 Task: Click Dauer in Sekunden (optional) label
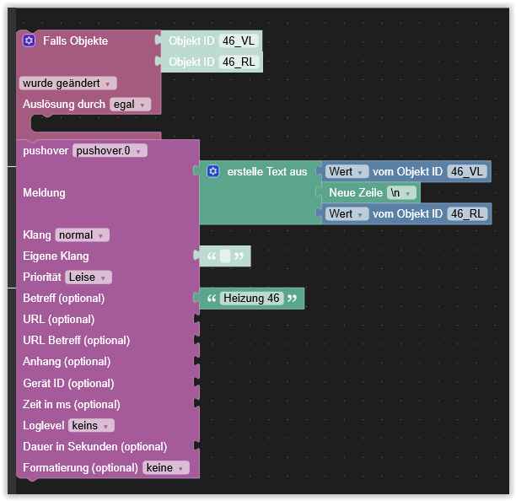pos(95,447)
